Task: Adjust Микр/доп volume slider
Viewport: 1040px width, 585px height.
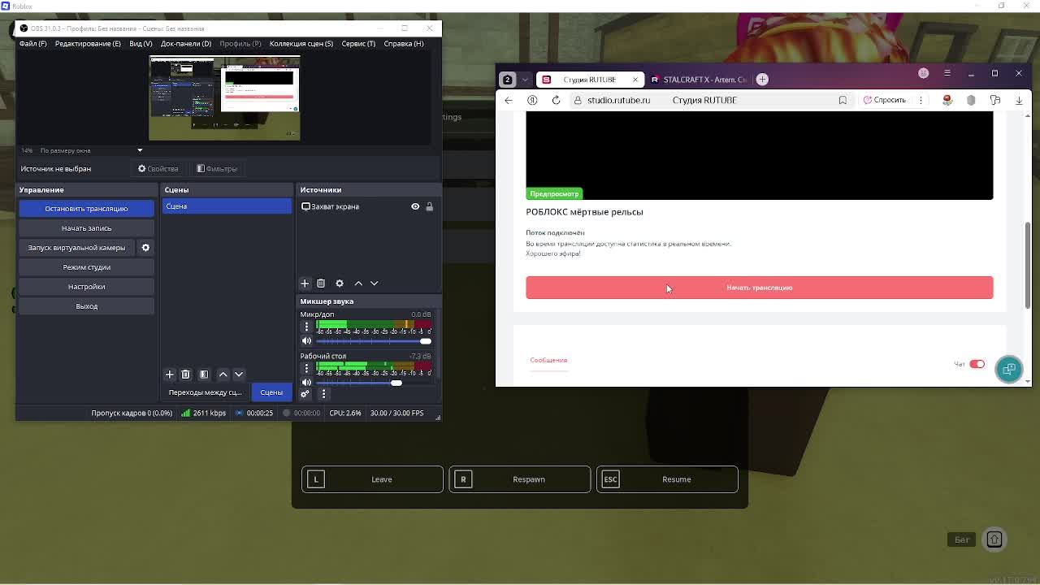Action: (374, 341)
